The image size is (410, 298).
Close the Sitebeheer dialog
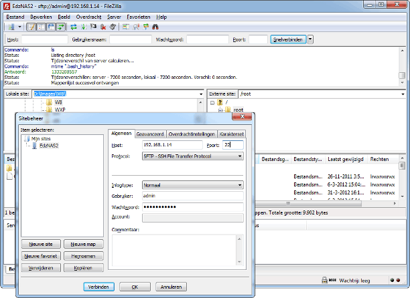[242, 116]
